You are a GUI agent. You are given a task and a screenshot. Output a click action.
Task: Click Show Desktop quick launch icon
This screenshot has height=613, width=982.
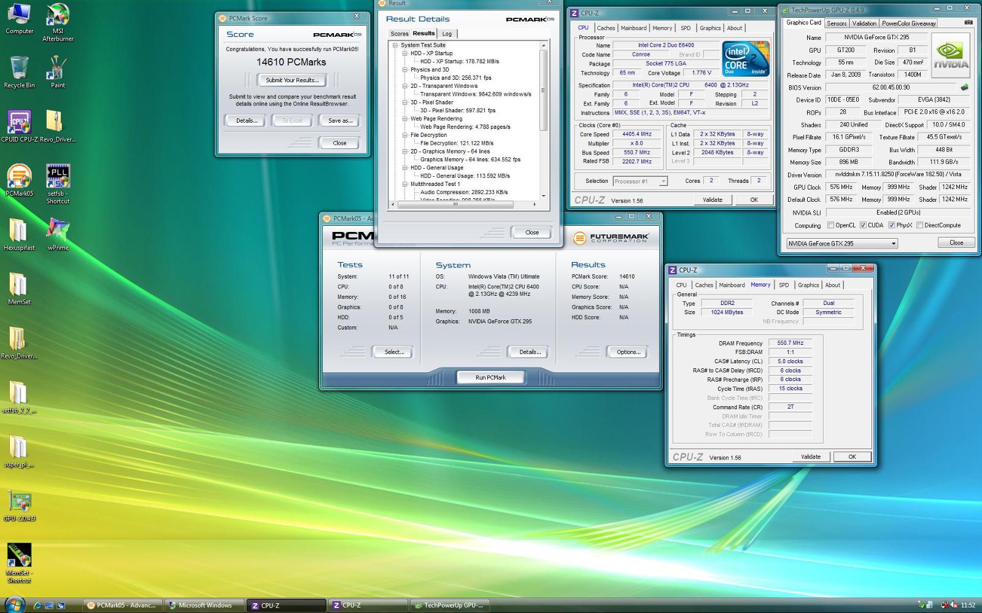coord(50,606)
